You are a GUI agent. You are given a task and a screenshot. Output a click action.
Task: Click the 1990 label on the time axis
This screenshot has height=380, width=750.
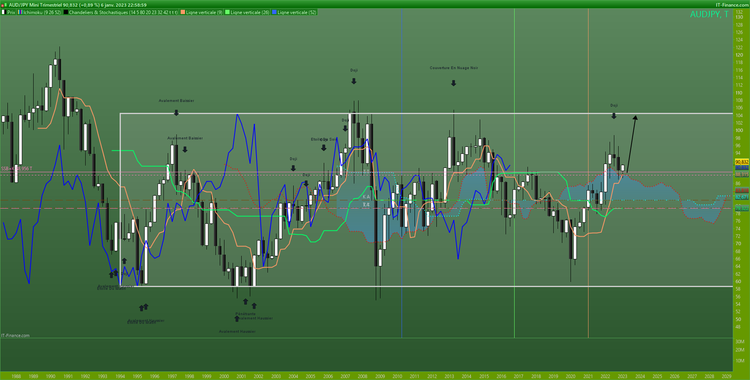point(50,376)
